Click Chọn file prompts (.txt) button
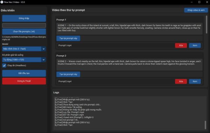 pos(24,31)
